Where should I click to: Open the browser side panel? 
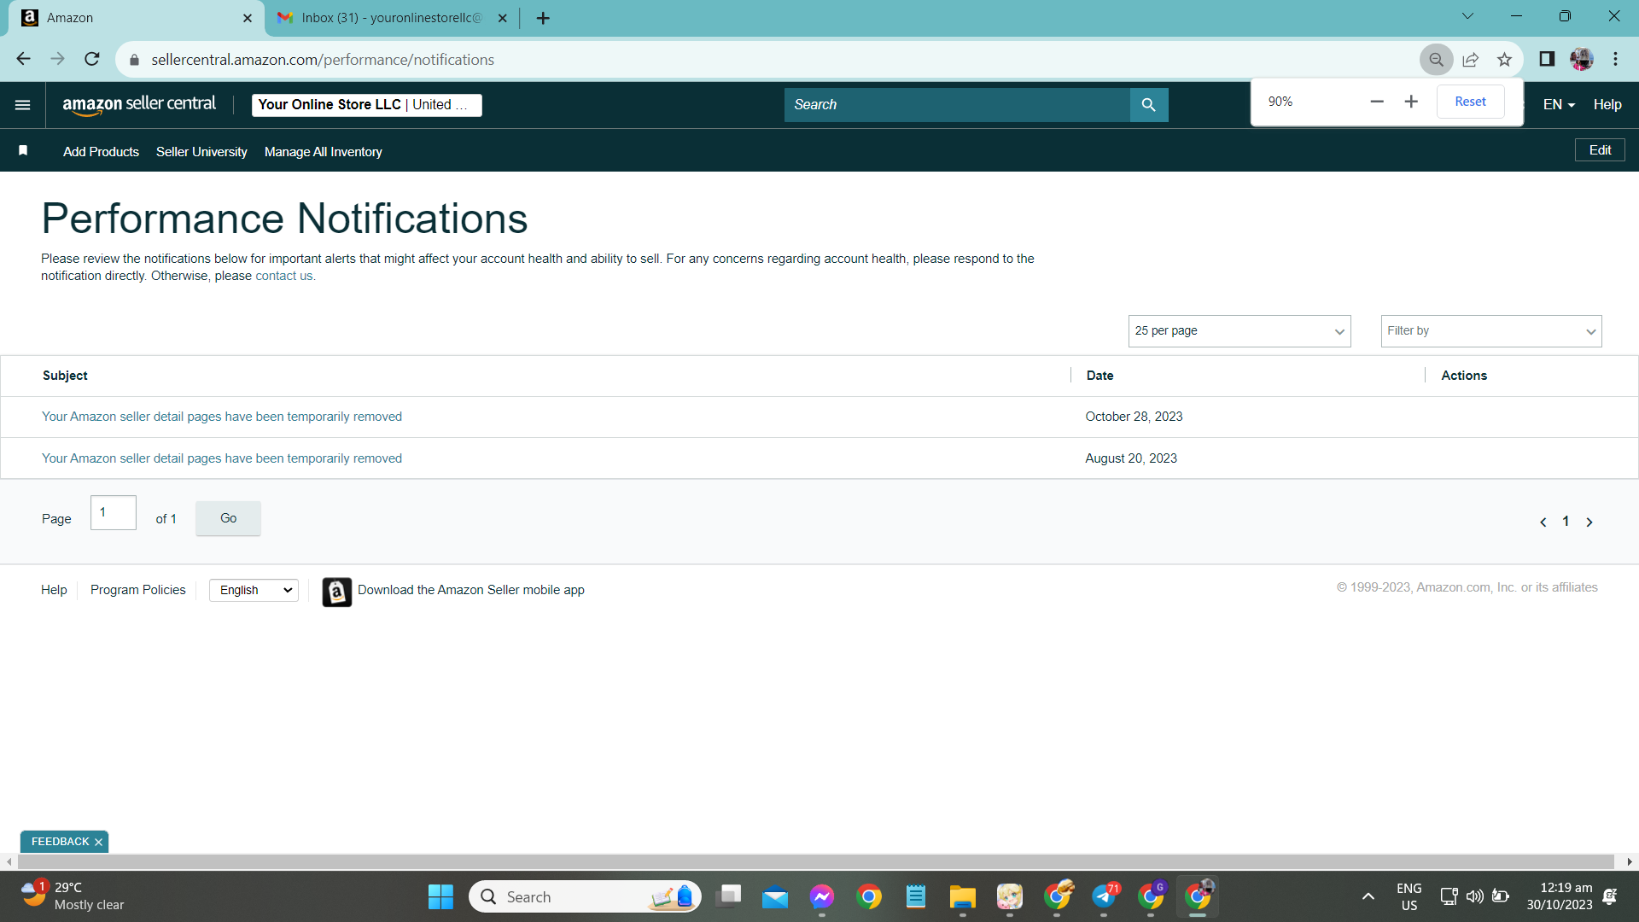pyautogui.click(x=1547, y=59)
